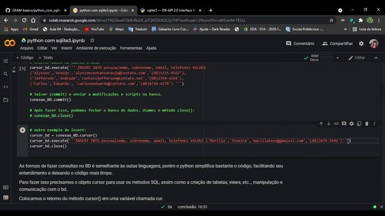This screenshot has height=216, width=385.
Task: Copy link to the selected cell
Action: (336, 124)
